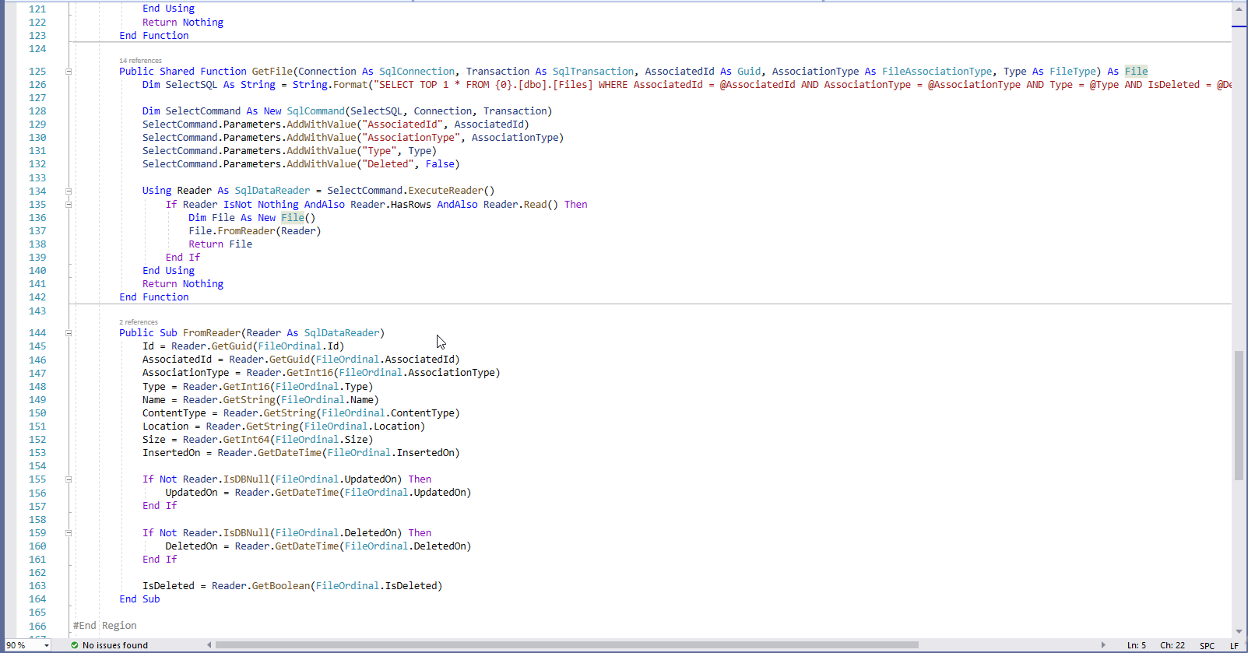Click the highlighted File() constructor on line 136
Viewport: 1248px width, 653px height.
(x=298, y=218)
